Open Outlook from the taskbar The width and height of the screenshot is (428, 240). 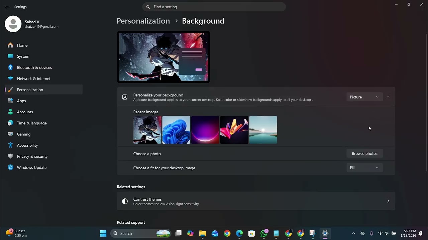(x=215, y=233)
